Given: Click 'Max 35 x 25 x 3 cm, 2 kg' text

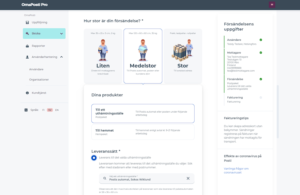Looking at the screenshot, I should point(103,33).
